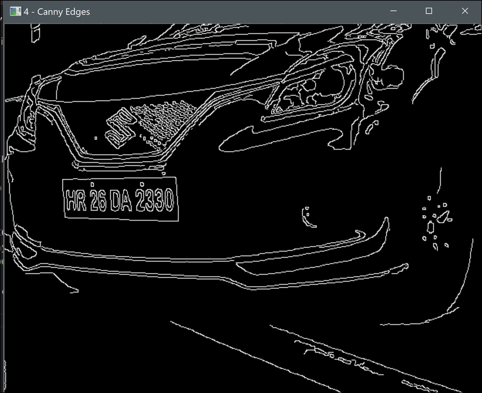The height and width of the screenshot is (393, 482).
Task: Click the tiny square left of Suzuki logo
Action: point(96,138)
